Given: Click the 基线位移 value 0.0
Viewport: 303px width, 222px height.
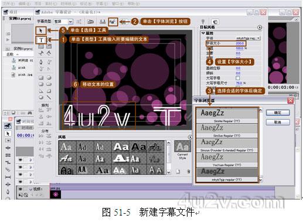Looking at the screenshot, I should coord(238,68).
